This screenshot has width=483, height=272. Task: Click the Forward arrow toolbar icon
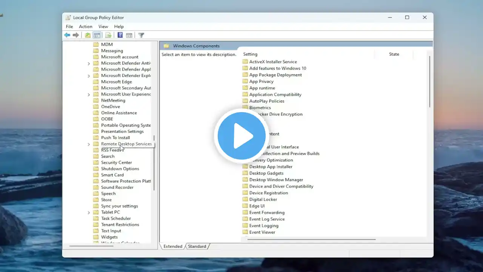click(x=76, y=35)
